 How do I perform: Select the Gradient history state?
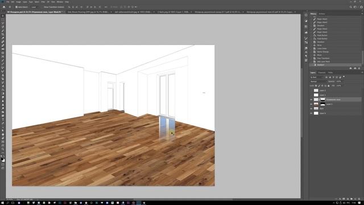coord(321,65)
